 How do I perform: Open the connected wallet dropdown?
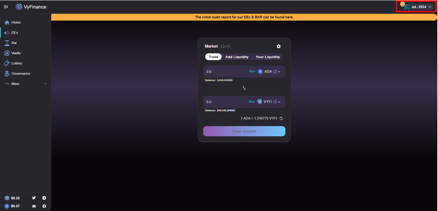(x=418, y=7)
